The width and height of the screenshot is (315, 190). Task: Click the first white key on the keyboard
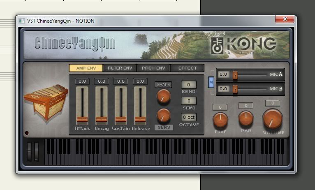coord(46,160)
